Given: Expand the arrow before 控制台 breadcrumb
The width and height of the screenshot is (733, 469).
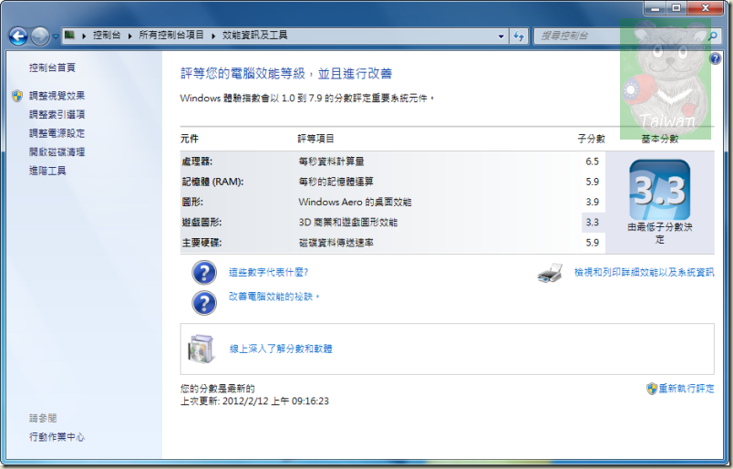Looking at the screenshot, I should point(84,36).
